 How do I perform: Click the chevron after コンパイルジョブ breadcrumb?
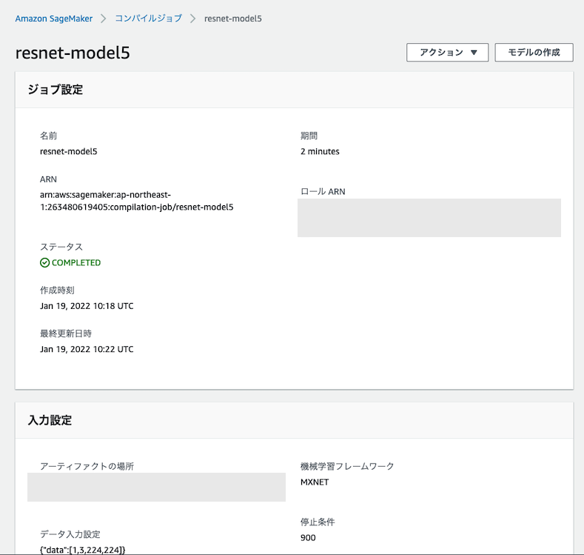pyautogui.click(x=193, y=19)
